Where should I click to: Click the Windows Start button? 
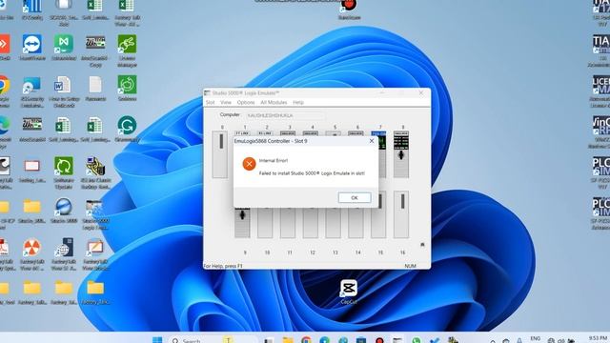(157, 339)
